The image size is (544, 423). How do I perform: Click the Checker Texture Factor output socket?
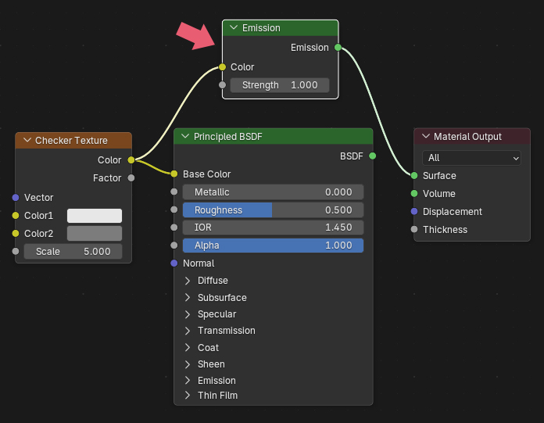point(131,178)
